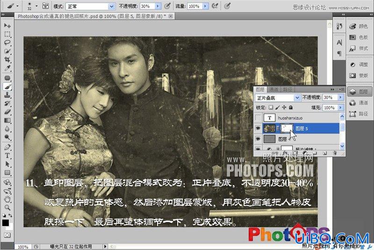This screenshot has height=250, width=374.
Task: Select the Clone Stamp tool
Action: pos(7,95)
